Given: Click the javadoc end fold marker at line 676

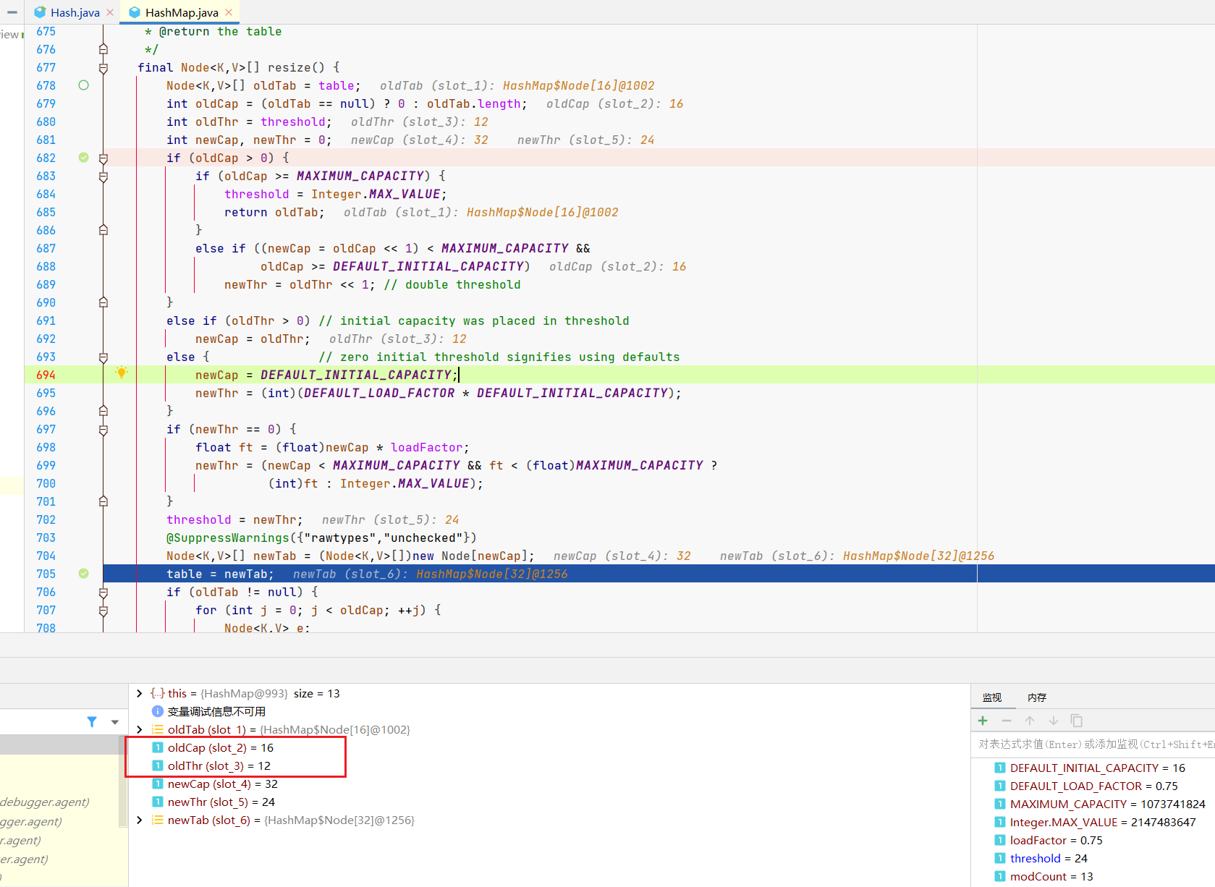Looking at the screenshot, I should click(103, 49).
